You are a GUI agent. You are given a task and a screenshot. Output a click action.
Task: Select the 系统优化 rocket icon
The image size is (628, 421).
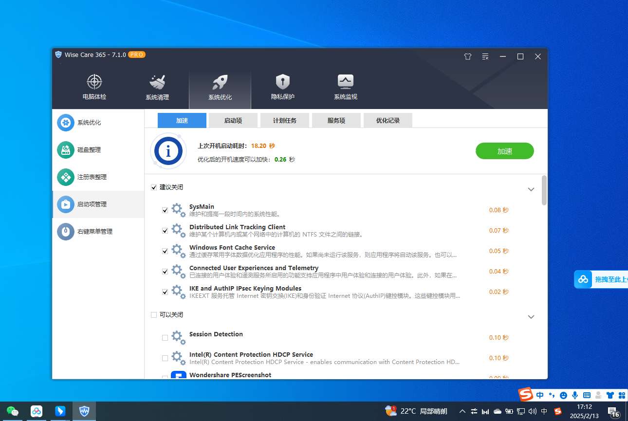tap(220, 82)
